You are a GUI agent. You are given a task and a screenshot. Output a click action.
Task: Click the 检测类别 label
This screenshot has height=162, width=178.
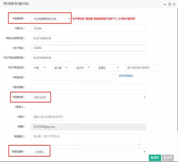[x=19, y=18]
